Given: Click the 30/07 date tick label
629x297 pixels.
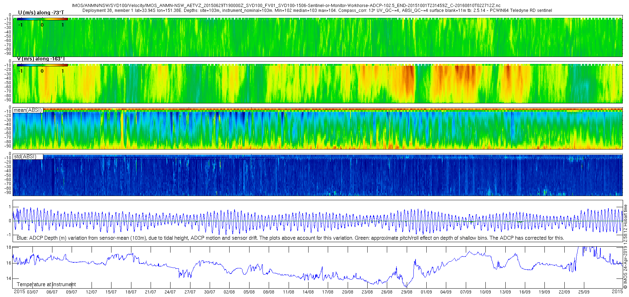Looking at the screenshot, I should point(210,292).
